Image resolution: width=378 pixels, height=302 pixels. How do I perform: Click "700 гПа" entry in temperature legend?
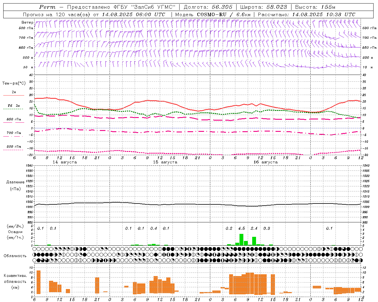click(14, 133)
